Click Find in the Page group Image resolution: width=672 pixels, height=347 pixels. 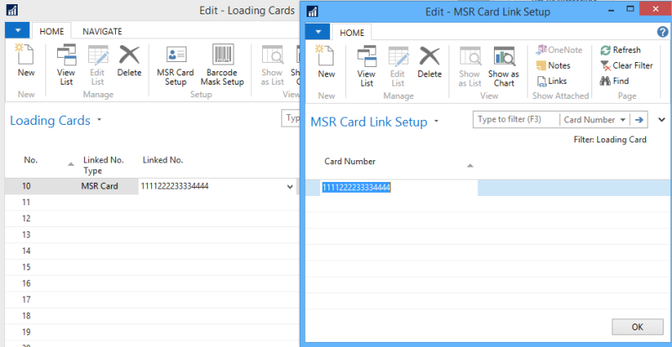pos(614,80)
